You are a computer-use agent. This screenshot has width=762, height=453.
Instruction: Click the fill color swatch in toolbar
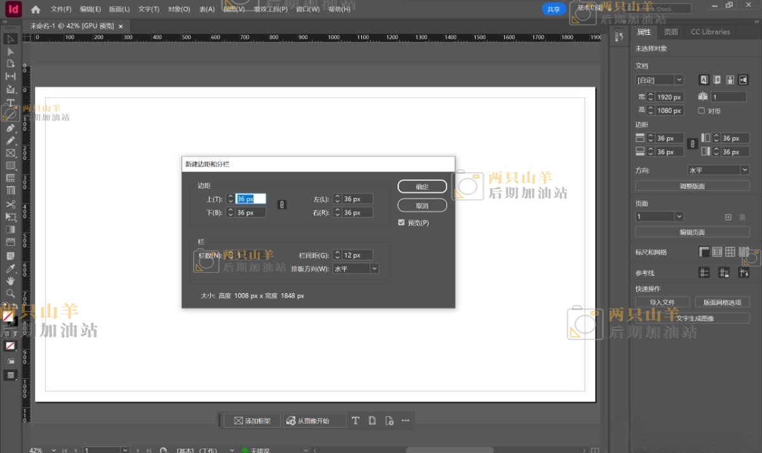(8, 315)
